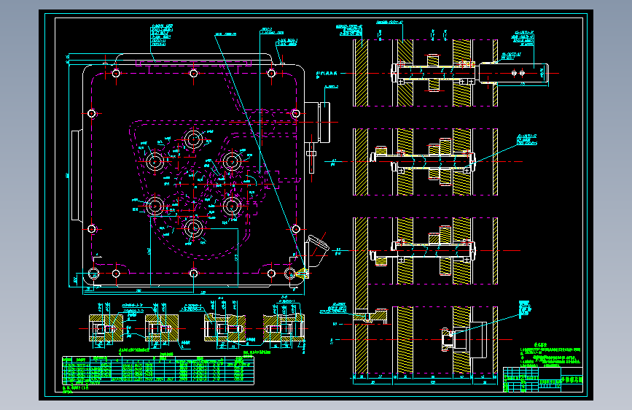Viewport: 632px width, 410px height.
Task: Click the upper-left bearing bore circle
Action: click(155, 162)
